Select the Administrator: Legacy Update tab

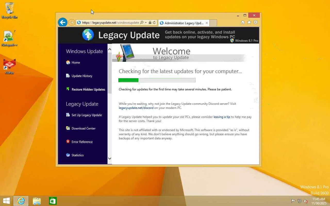click(x=184, y=23)
